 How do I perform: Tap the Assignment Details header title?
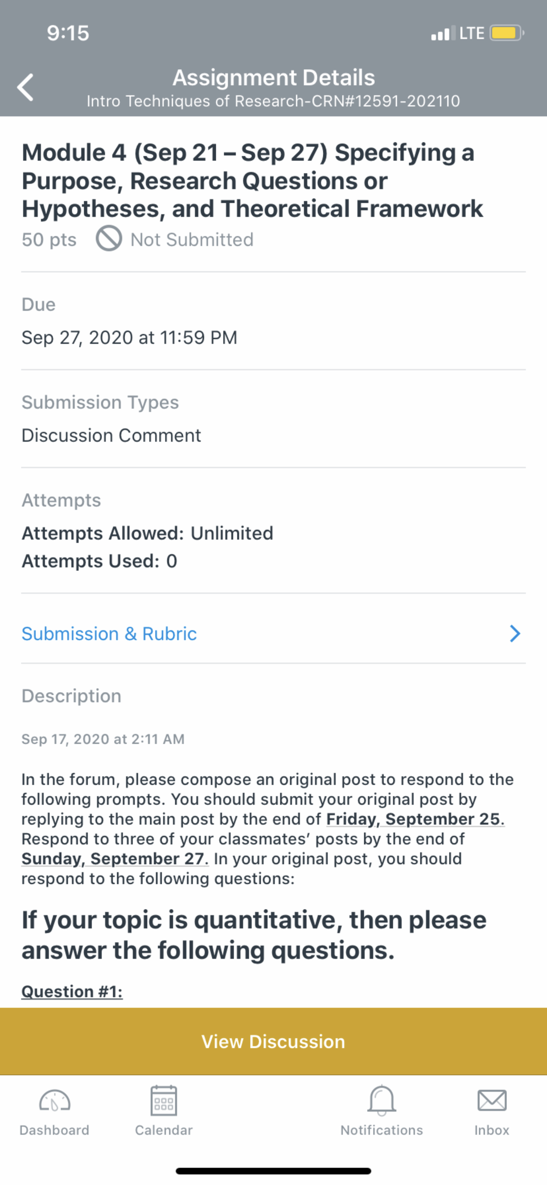(274, 77)
